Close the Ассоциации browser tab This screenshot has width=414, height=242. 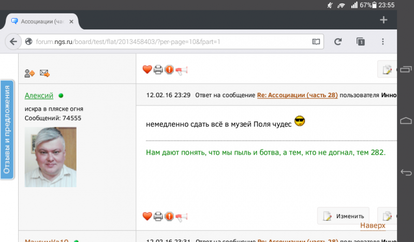(x=73, y=21)
